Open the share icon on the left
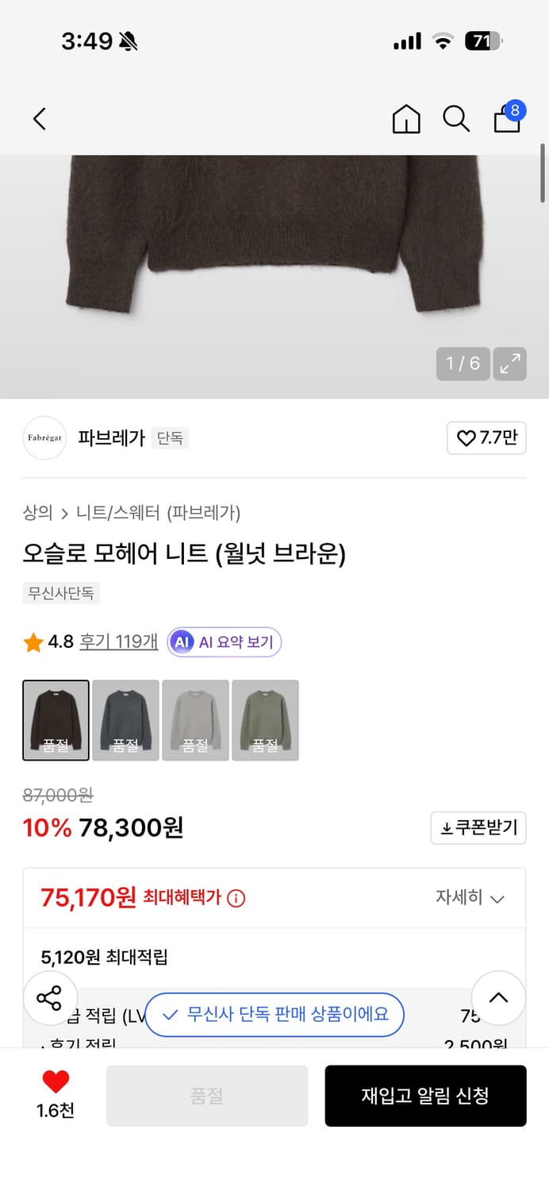This screenshot has width=549, height=1191. pyautogui.click(x=50, y=997)
